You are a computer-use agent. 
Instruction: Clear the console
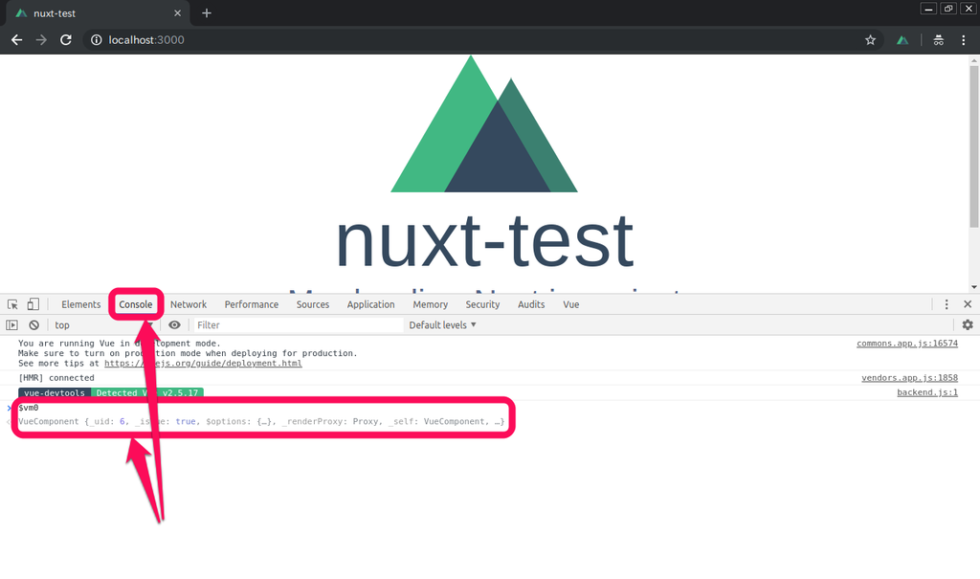(33, 325)
